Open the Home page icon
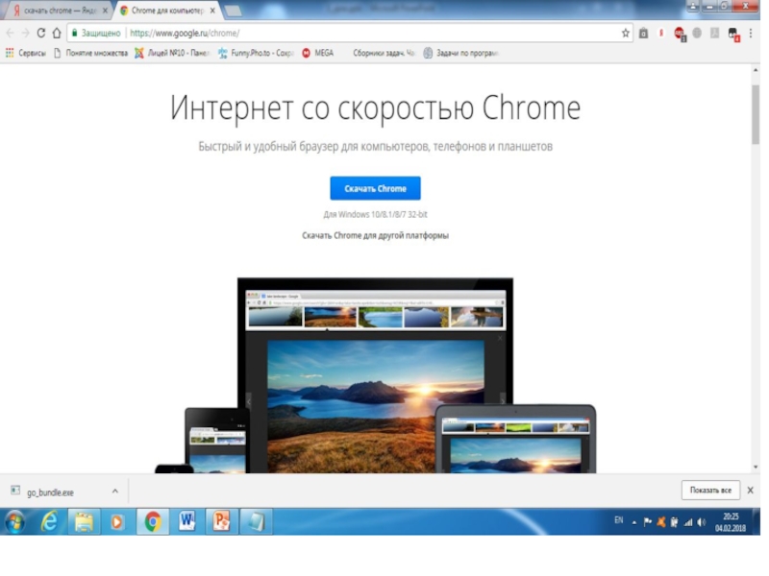The height and width of the screenshot is (576, 769). (57, 33)
